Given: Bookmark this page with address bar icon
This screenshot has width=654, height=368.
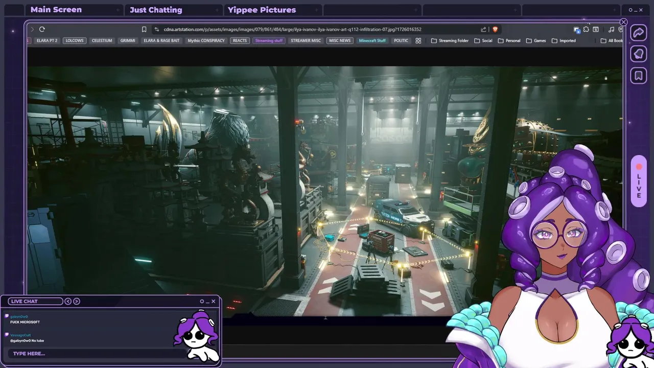Looking at the screenshot, I should coord(144,29).
